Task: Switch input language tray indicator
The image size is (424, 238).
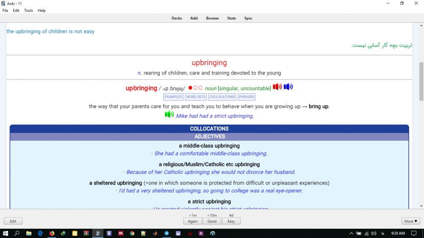Action: (382, 233)
